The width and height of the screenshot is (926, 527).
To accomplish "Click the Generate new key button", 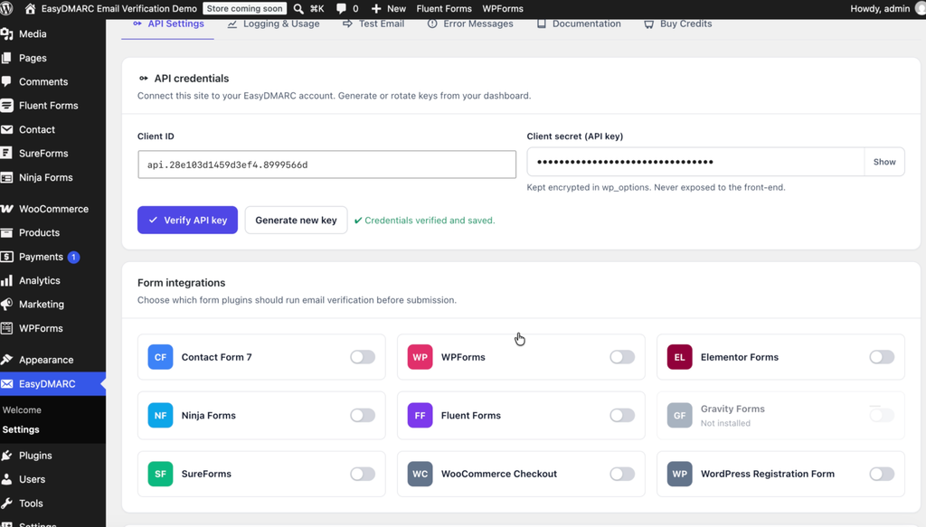I will click(x=296, y=221).
